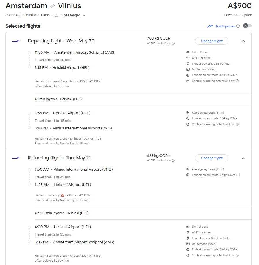The image size is (259, 265).
Task: Open the Round trip selector
Action: (x=13, y=15)
